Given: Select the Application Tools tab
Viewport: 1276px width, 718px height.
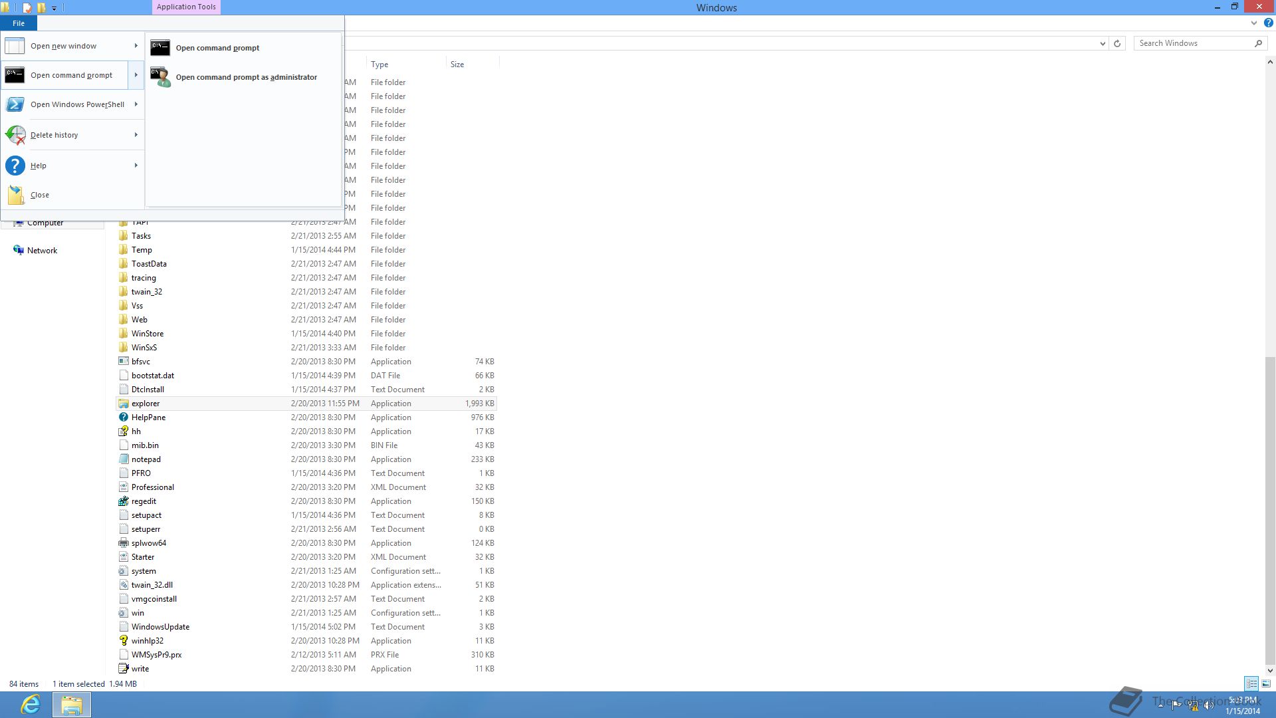Looking at the screenshot, I should pos(186,7).
